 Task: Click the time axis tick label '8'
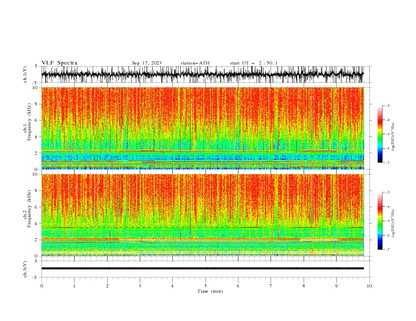pos(304,286)
